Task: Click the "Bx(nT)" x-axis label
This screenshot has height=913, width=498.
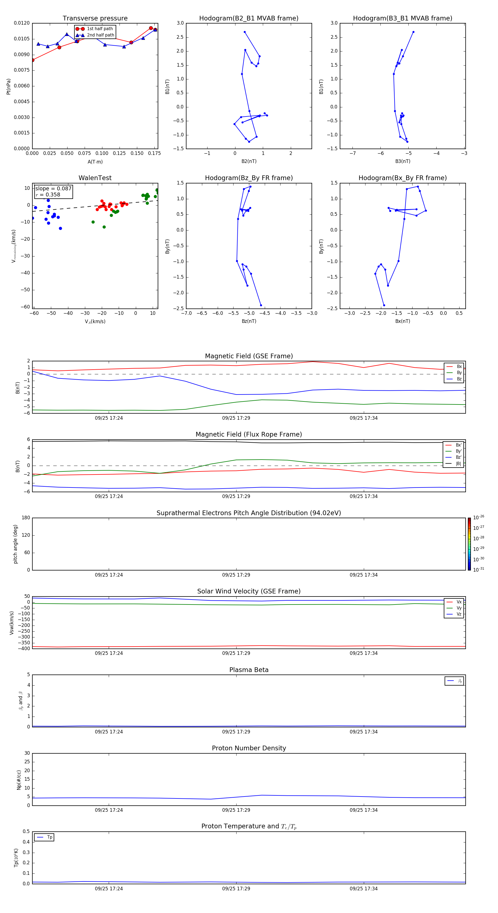Action: [403, 321]
